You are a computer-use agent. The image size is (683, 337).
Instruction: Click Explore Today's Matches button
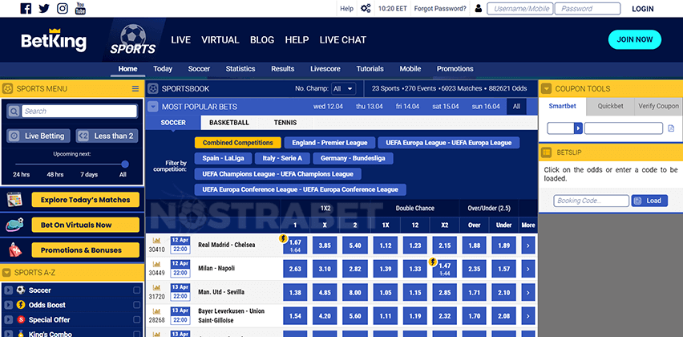[85, 200]
